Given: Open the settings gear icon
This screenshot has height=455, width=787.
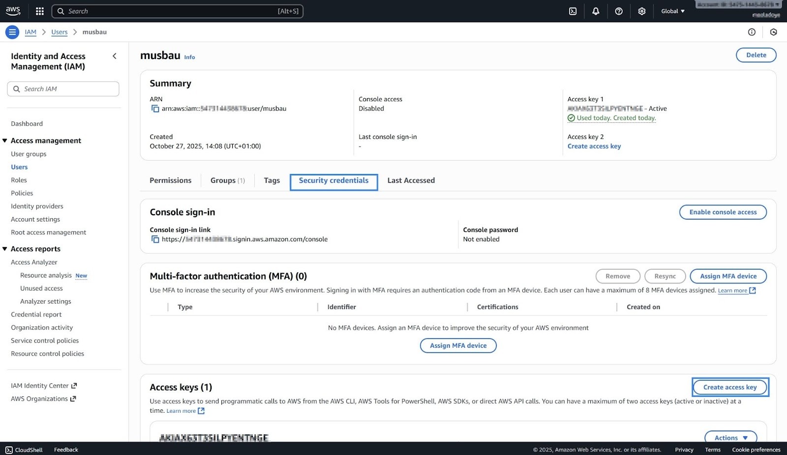Looking at the screenshot, I should [641, 11].
